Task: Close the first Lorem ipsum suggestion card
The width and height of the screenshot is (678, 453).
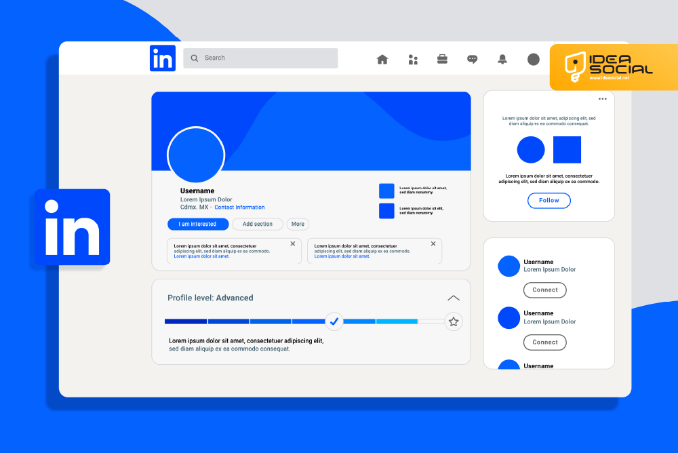Action: click(x=293, y=243)
